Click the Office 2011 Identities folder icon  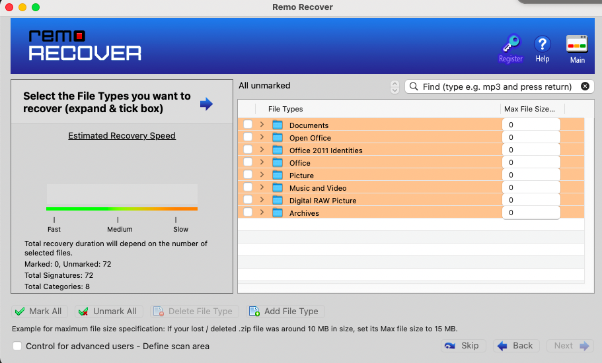278,150
